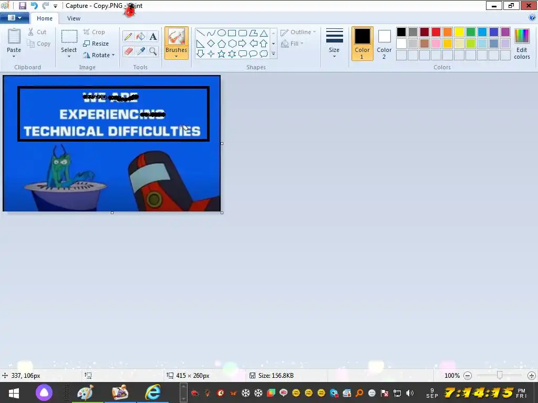Pick the orange color swatch

click(448, 32)
